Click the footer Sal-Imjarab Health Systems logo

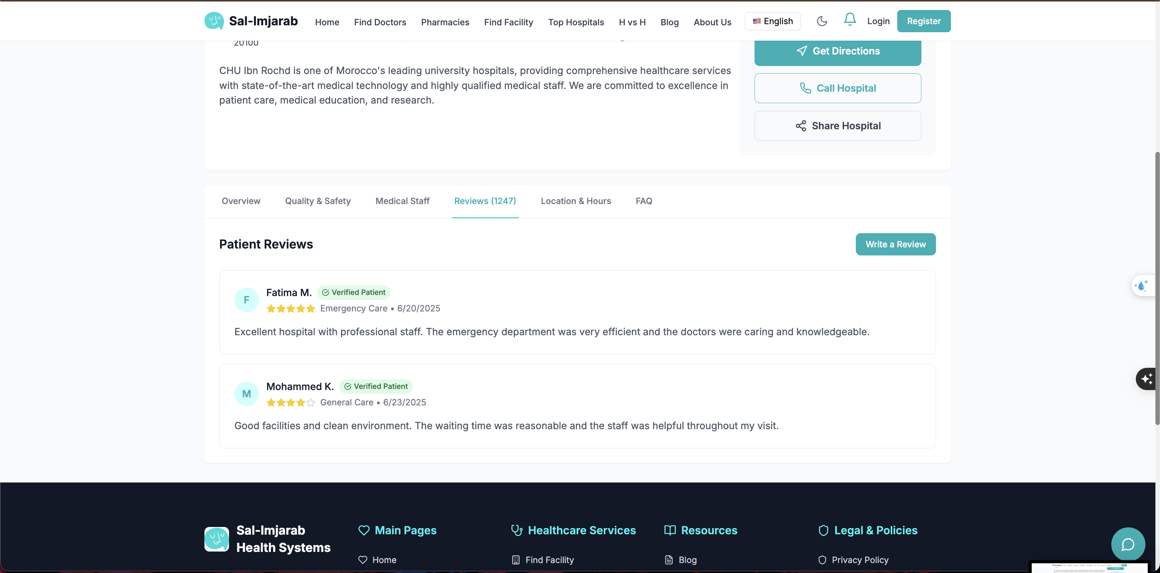pyautogui.click(x=217, y=539)
